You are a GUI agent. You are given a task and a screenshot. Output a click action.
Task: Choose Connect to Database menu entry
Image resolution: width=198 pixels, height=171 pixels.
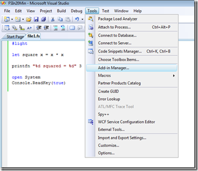(x=132, y=36)
